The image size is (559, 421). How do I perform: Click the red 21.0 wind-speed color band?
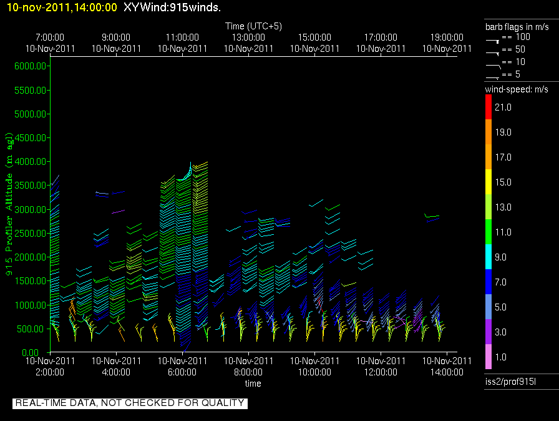click(x=489, y=107)
